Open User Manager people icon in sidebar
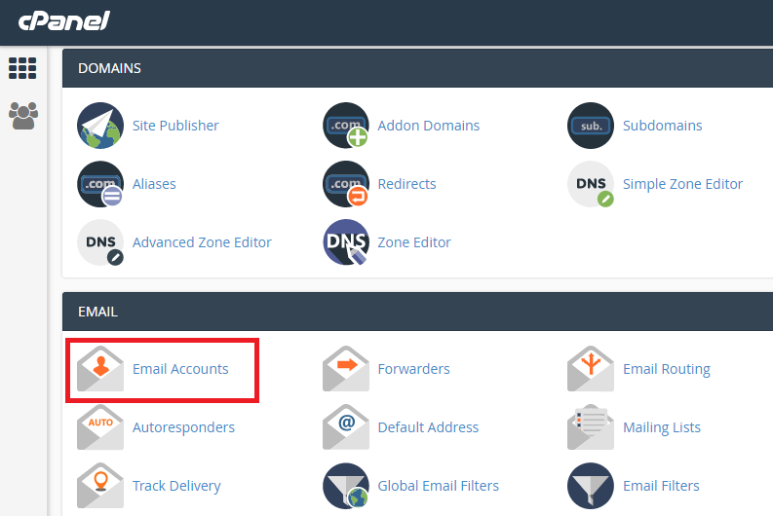The height and width of the screenshot is (516, 773). (x=23, y=116)
